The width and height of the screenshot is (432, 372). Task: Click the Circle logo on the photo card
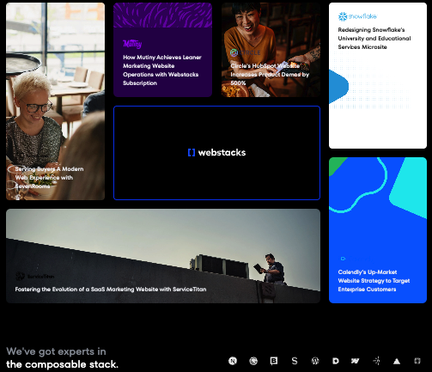[x=246, y=52]
